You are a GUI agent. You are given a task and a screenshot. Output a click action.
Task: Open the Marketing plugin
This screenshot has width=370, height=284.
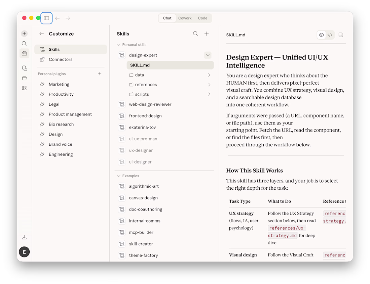(x=59, y=84)
